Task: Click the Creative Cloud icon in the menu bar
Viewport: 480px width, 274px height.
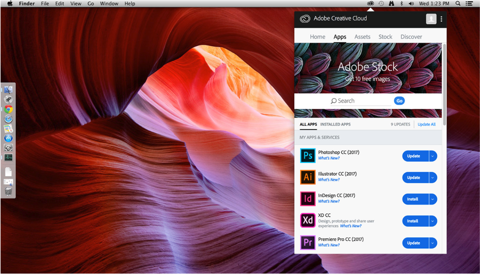Action: (x=370, y=3)
